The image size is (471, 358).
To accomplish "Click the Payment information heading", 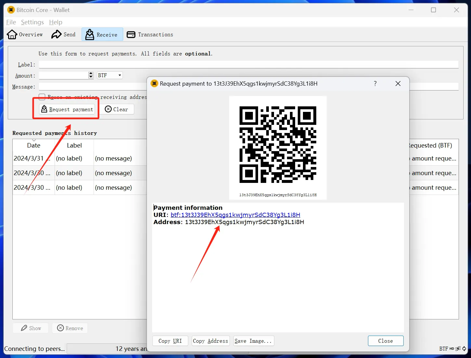I will (188, 208).
